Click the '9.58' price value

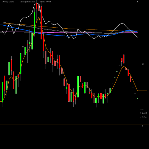tap(142, 110)
